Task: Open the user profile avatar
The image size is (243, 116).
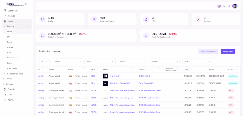Action: [234, 6]
